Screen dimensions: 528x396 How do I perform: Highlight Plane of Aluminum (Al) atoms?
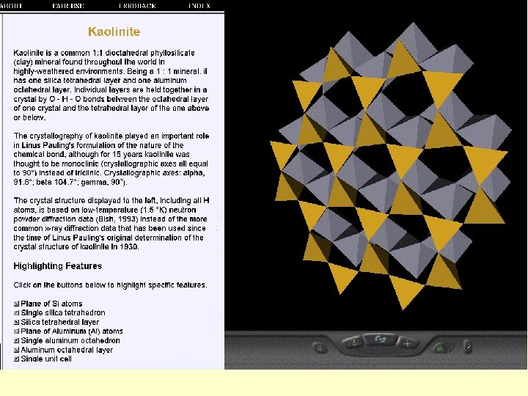coord(16,331)
